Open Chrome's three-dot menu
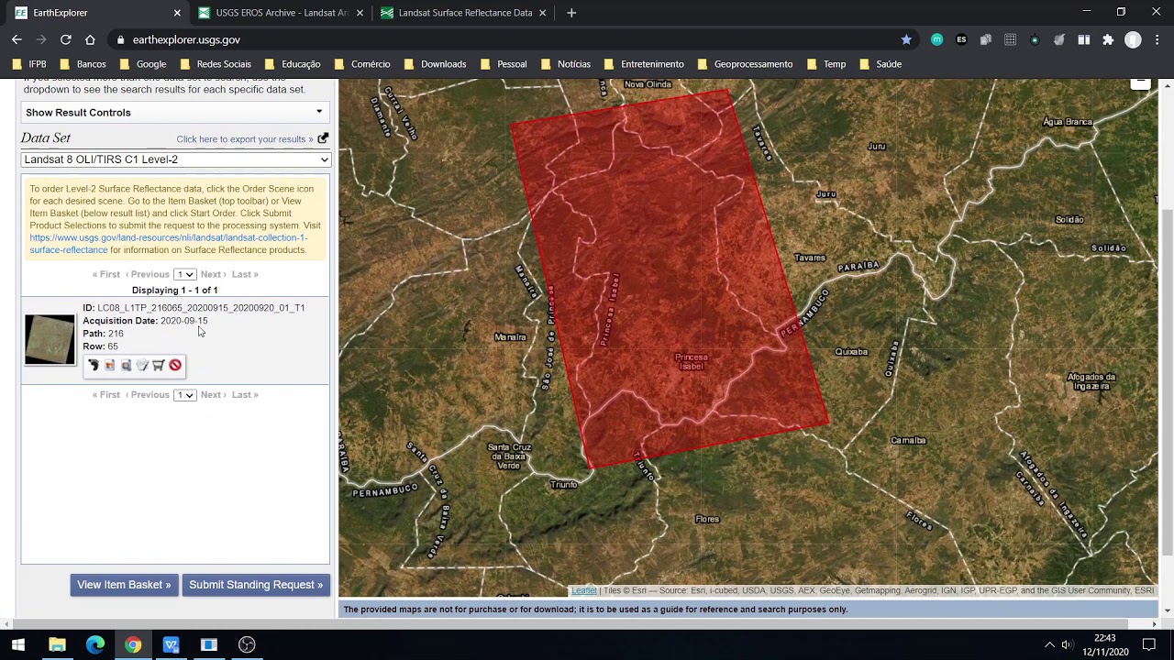The image size is (1174, 660). point(1157,39)
